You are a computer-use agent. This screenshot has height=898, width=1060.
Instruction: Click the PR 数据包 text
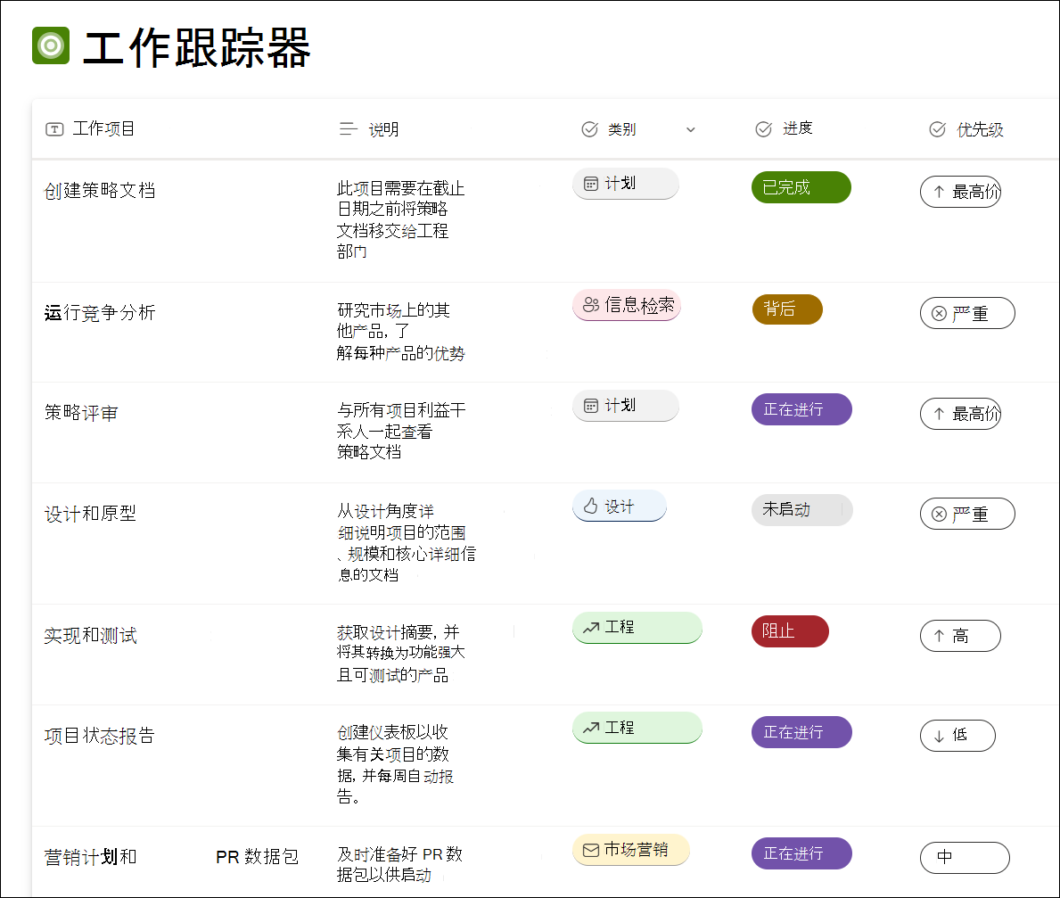pyautogui.click(x=258, y=857)
